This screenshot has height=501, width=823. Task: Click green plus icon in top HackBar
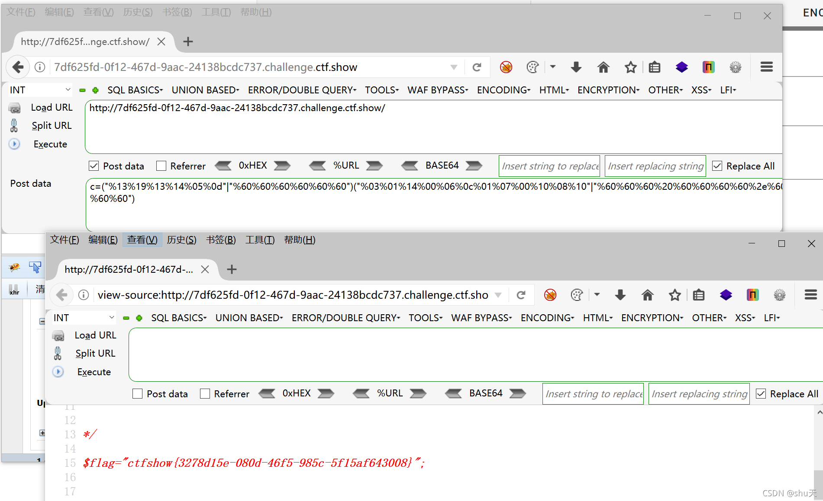coord(96,90)
